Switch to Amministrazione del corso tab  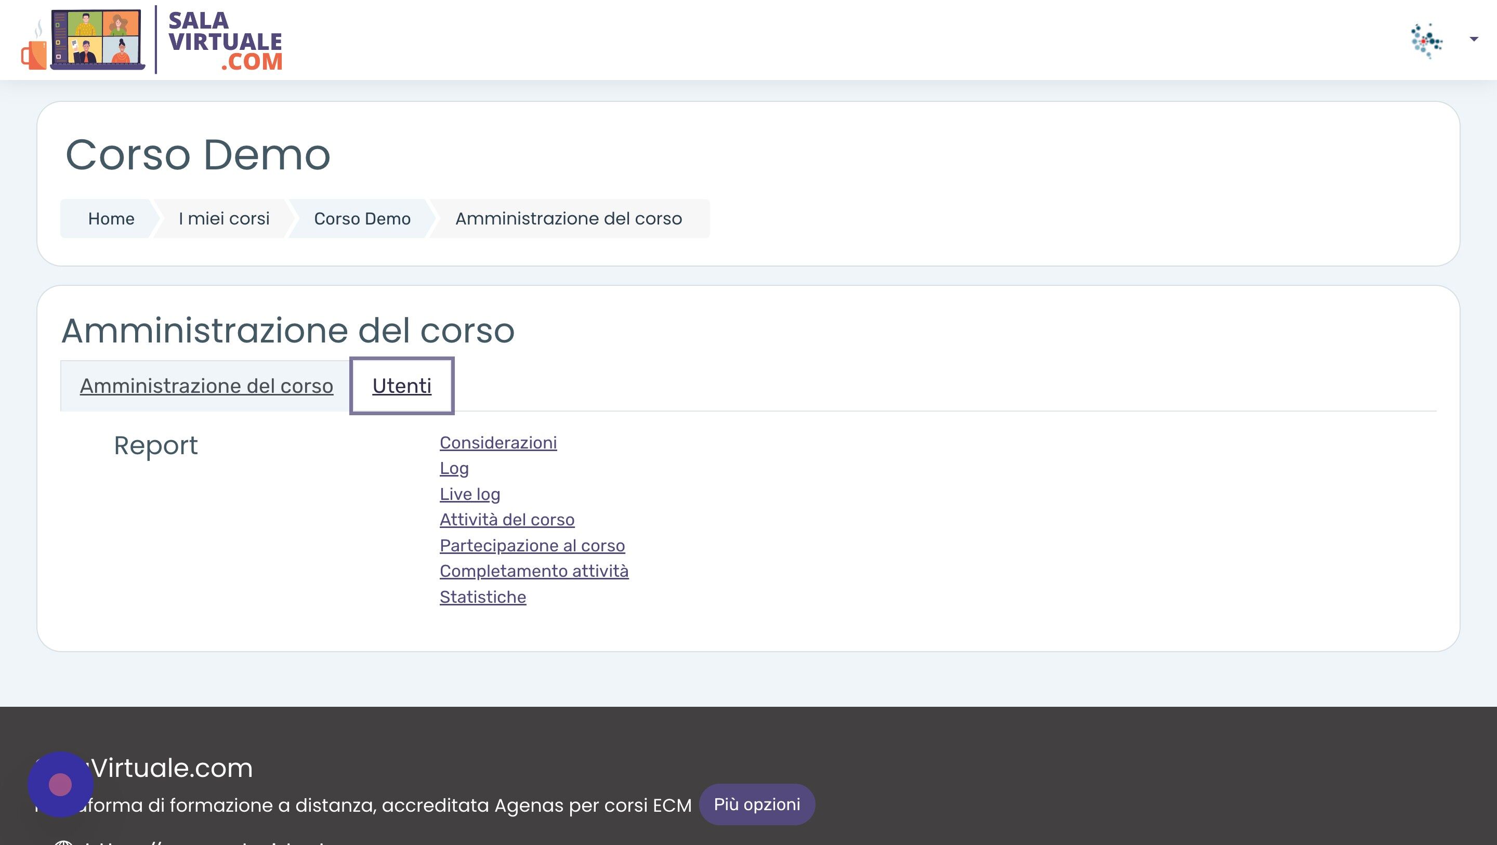pos(206,386)
